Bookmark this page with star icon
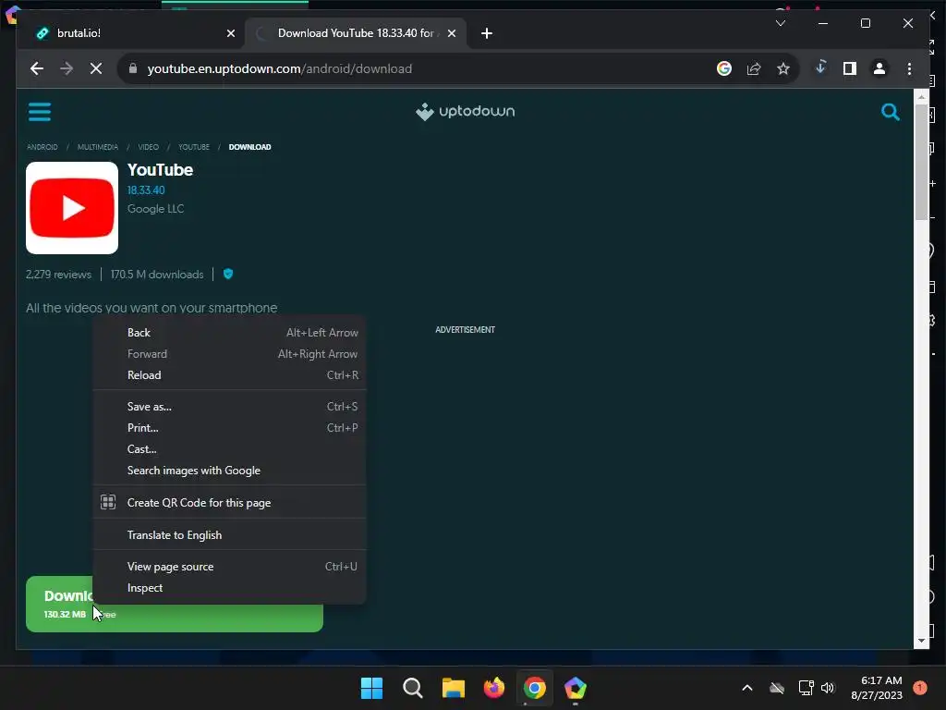 [783, 68]
